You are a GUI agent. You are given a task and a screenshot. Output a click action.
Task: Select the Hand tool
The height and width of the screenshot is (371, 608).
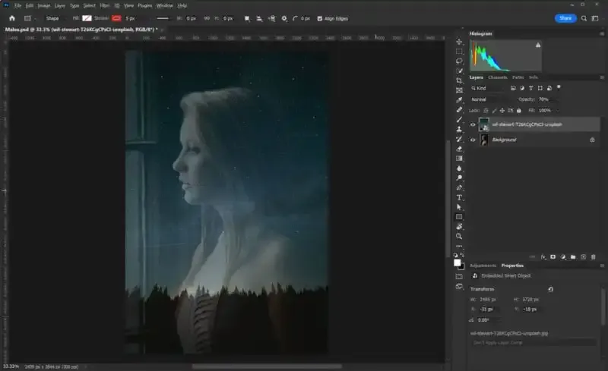(459, 227)
